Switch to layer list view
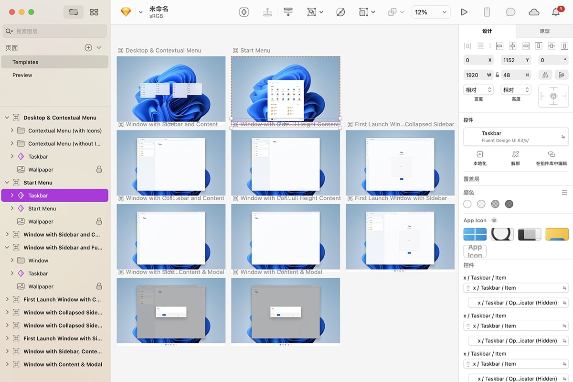The image size is (573, 382). coord(74,12)
